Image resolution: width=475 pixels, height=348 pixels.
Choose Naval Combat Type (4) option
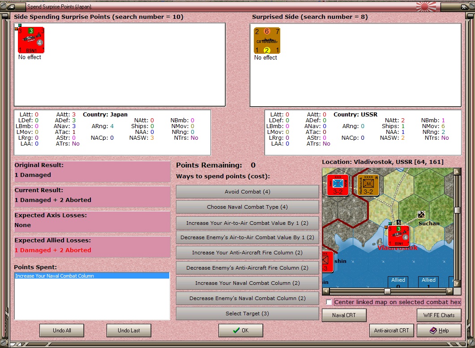coord(248,207)
